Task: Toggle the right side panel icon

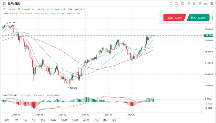Action: point(212,4)
